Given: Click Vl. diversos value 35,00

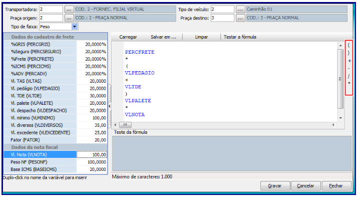Looking at the screenshot, I should [x=92, y=125].
